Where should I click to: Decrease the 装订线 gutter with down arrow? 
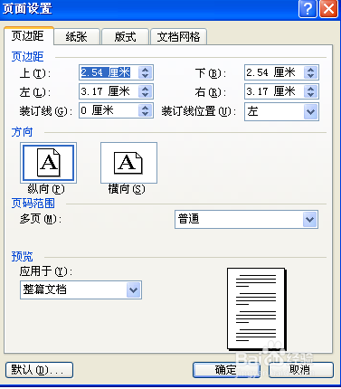click(146, 114)
